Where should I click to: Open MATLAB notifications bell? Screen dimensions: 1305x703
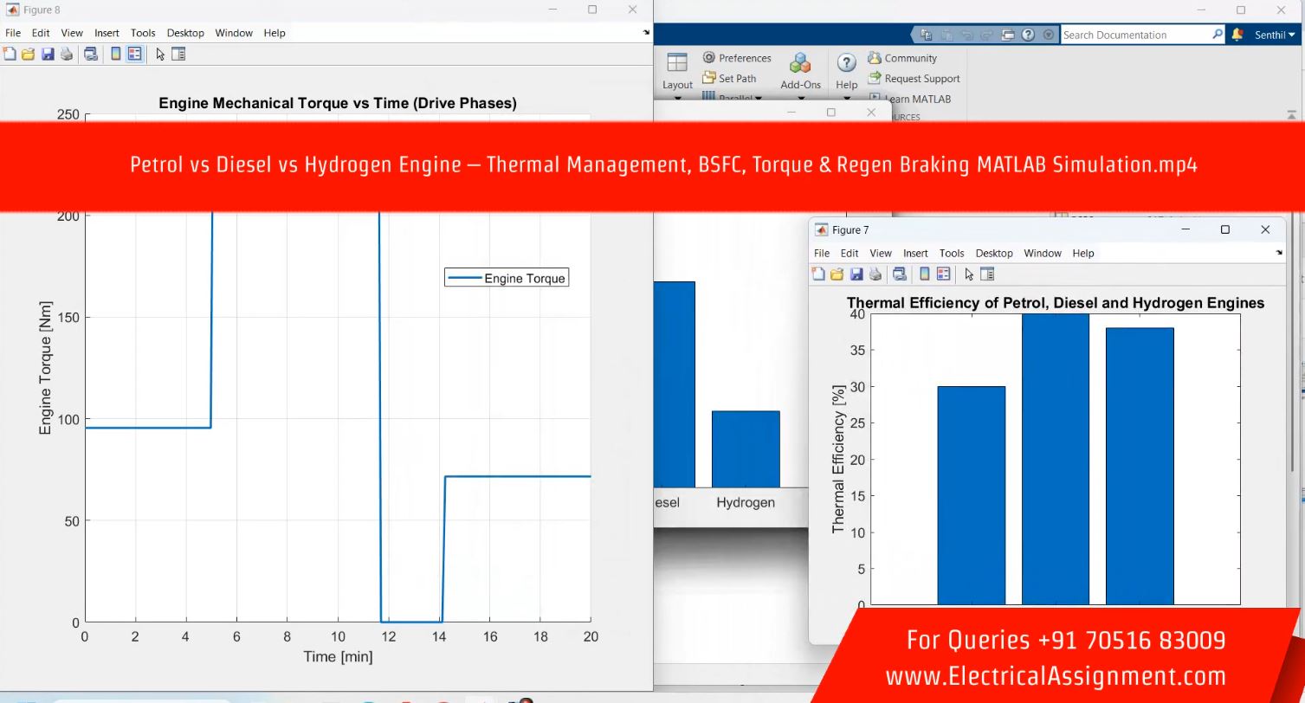[1237, 35]
